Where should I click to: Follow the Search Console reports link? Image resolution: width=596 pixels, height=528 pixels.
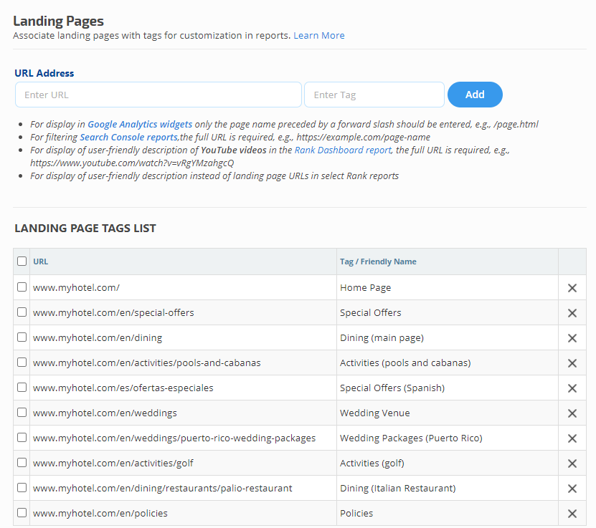[128, 137]
